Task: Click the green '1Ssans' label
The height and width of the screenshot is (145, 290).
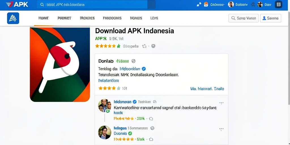Action: click(122, 61)
